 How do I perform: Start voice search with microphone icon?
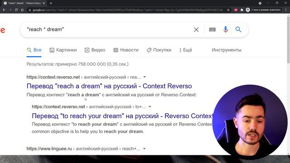click(226, 29)
